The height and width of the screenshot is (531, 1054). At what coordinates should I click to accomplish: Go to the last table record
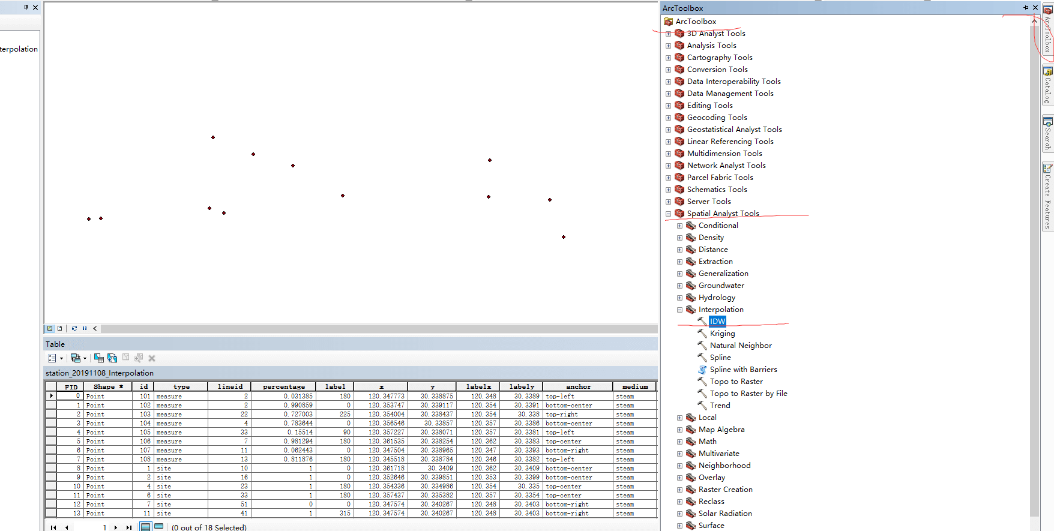pyautogui.click(x=128, y=527)
